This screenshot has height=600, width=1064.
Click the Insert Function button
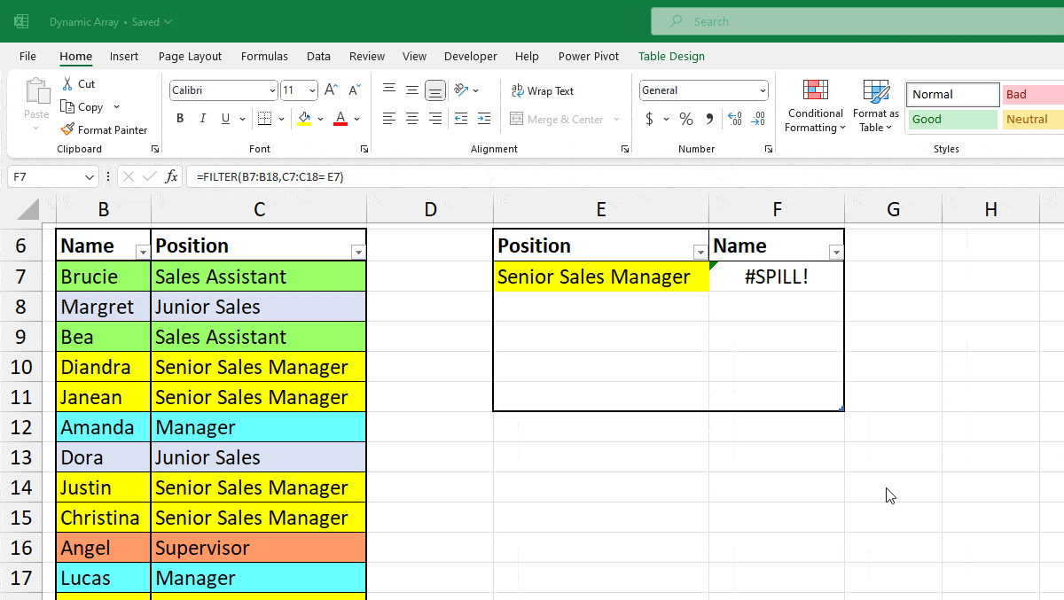(172, 176)
